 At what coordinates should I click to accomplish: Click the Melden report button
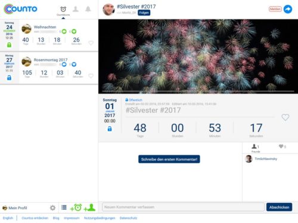[275, 9]
